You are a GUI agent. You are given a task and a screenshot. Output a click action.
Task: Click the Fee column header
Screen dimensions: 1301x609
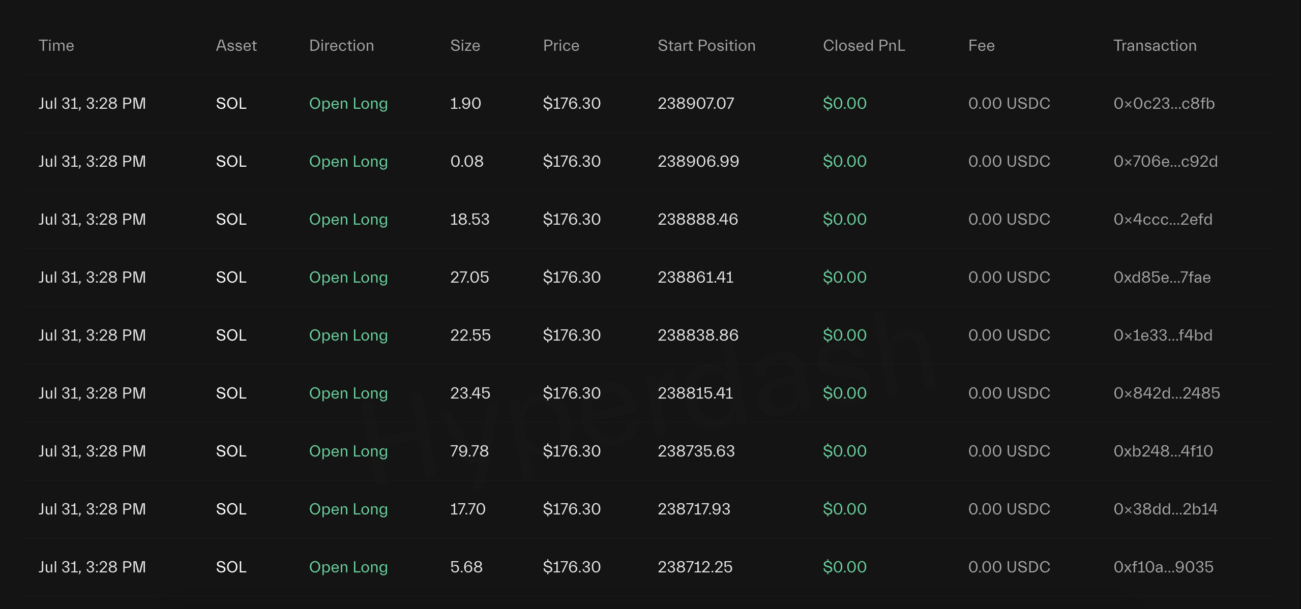coord(981,45)
